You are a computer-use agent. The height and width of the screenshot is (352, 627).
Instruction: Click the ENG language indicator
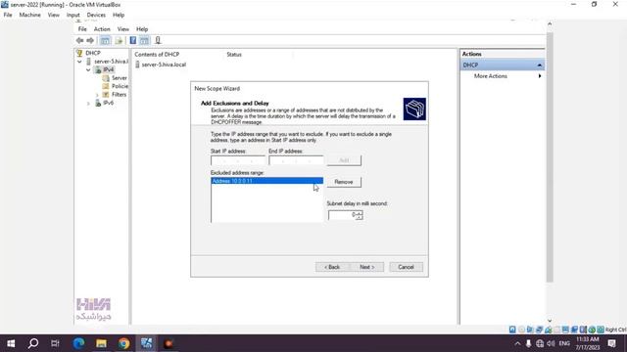point(564,343)
